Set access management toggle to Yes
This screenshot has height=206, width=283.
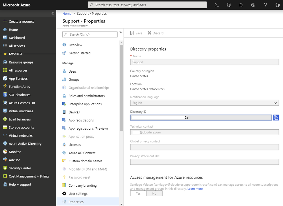point(138,194)
